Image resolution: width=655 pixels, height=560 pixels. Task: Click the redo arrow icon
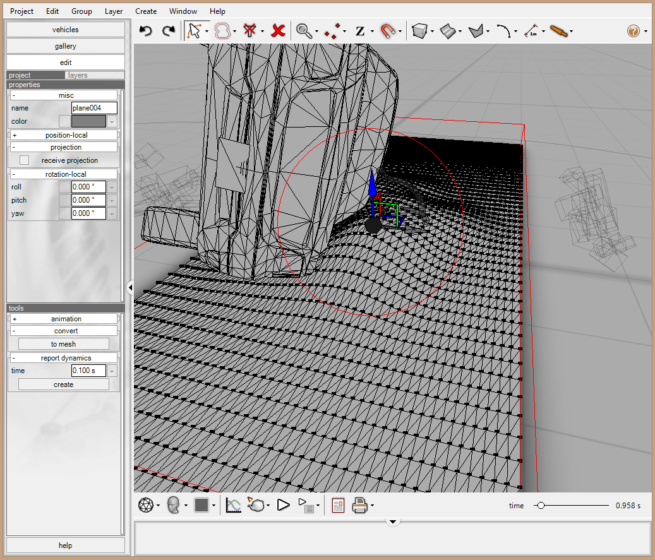[x=169, y=31]
